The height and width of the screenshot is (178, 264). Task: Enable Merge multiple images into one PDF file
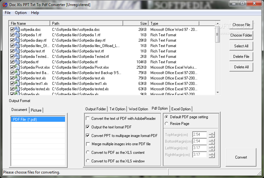(88, 144)
